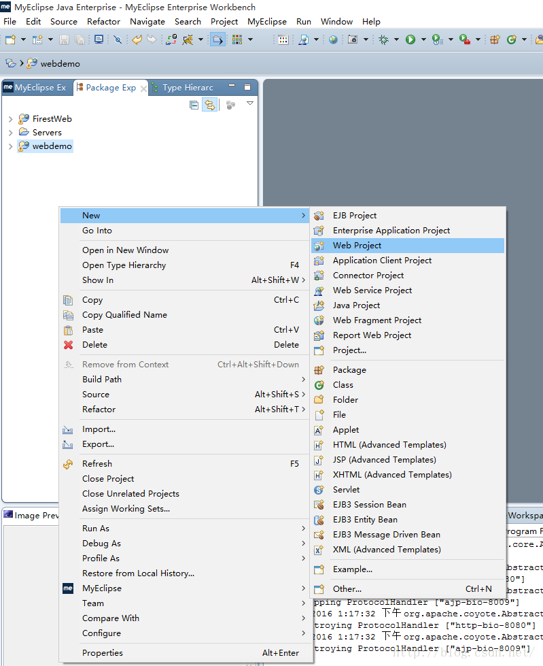543x666 pixels.
Task: Select Open Type Hierarchy menu entry
Action: 184,265
